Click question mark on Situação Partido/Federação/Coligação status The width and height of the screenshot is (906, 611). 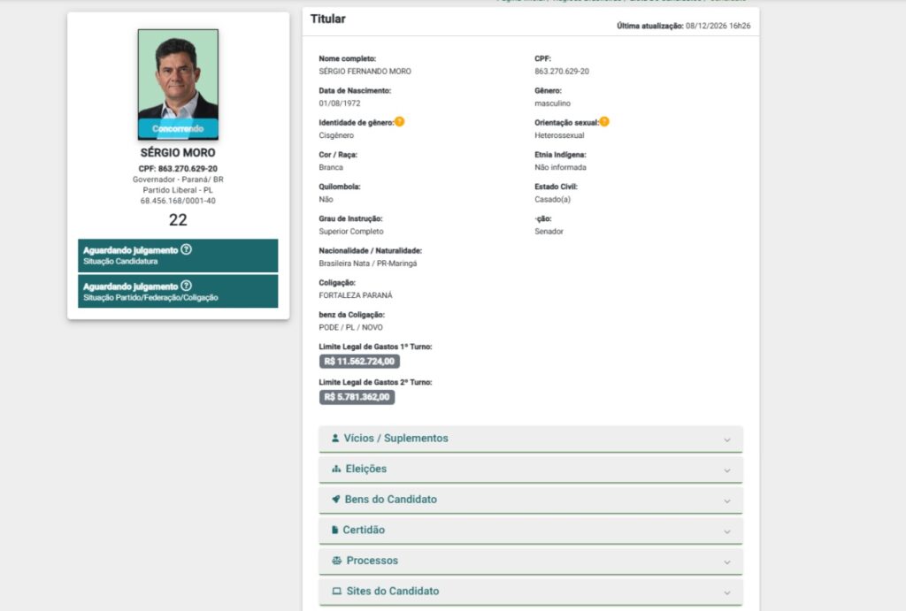[186, 286]
